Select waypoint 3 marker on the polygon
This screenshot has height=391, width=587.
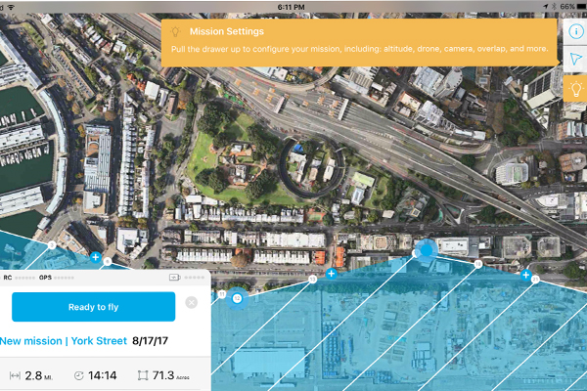coord(52,245)
